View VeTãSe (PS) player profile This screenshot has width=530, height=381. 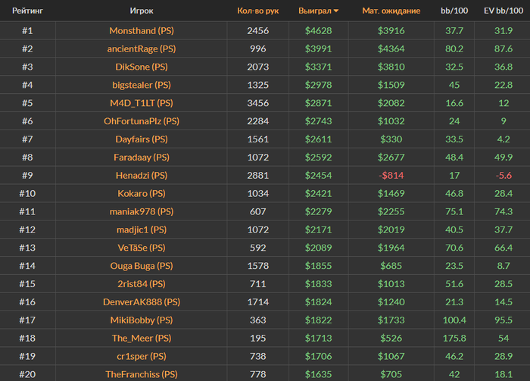pos(142,248)
